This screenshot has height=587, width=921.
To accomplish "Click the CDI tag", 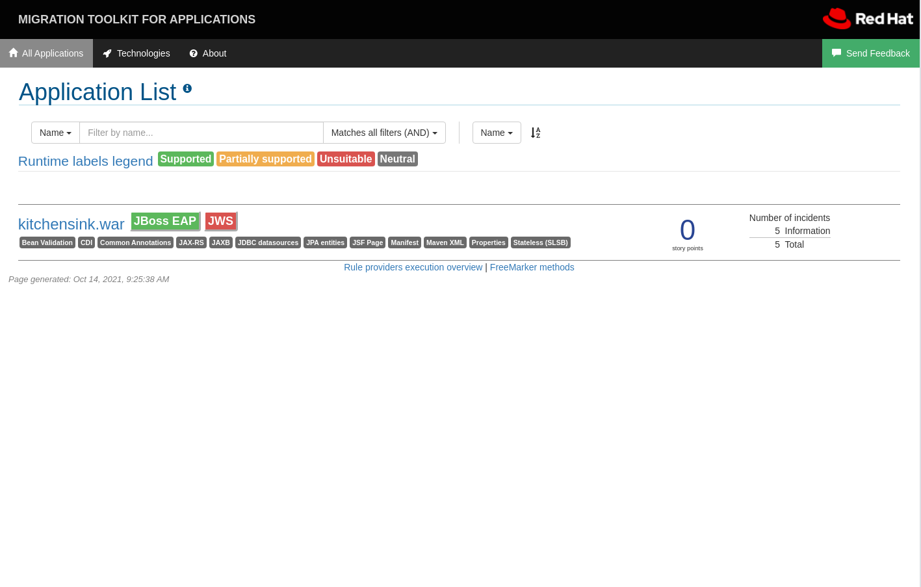I will tap(86, 242).
